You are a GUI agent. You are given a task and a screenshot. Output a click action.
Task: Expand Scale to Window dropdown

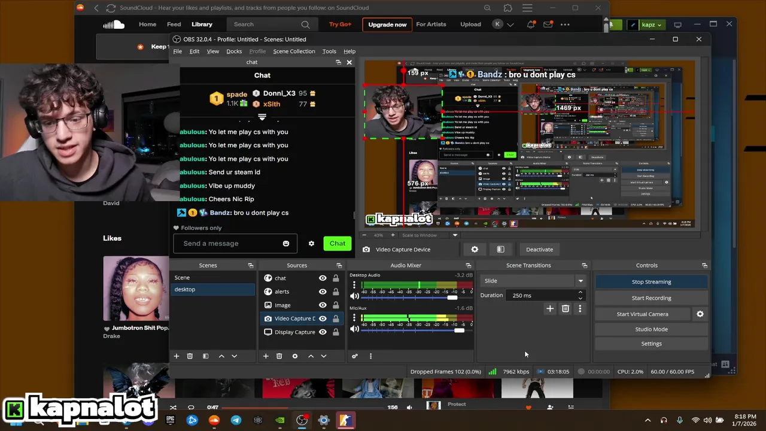tap(455, 235)
